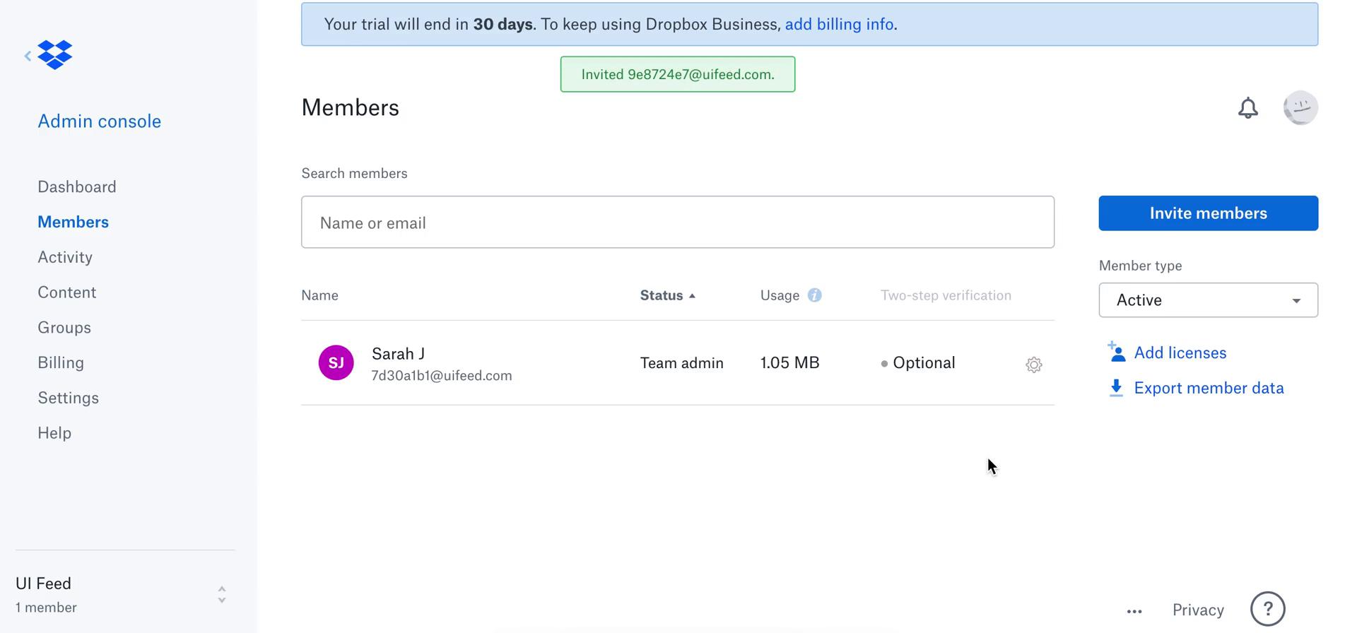Image resolution: width=1357 pixels, height=633 pixels.
Task: Click the Team admin status cell
Action: 682,363
